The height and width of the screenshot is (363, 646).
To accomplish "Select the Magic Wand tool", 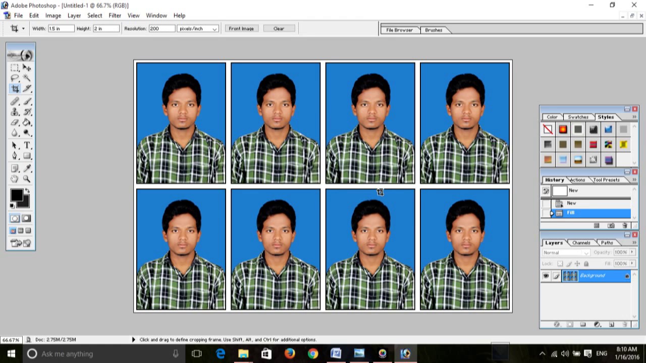I will coord(27,78).
